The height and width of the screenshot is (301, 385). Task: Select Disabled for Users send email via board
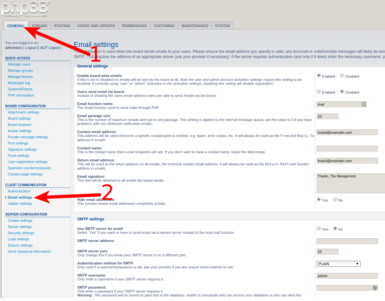(342, 92)
